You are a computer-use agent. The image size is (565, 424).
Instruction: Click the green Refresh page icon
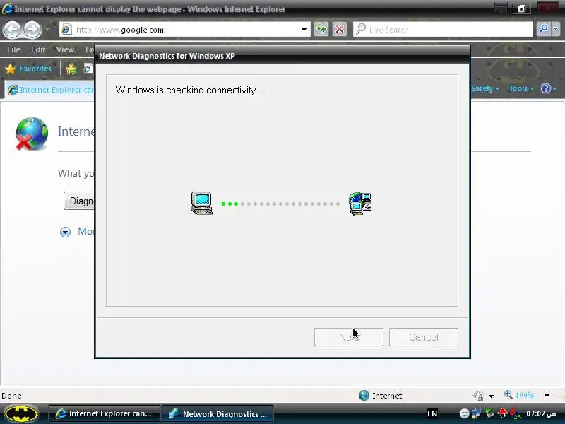[x=321, y=29]
